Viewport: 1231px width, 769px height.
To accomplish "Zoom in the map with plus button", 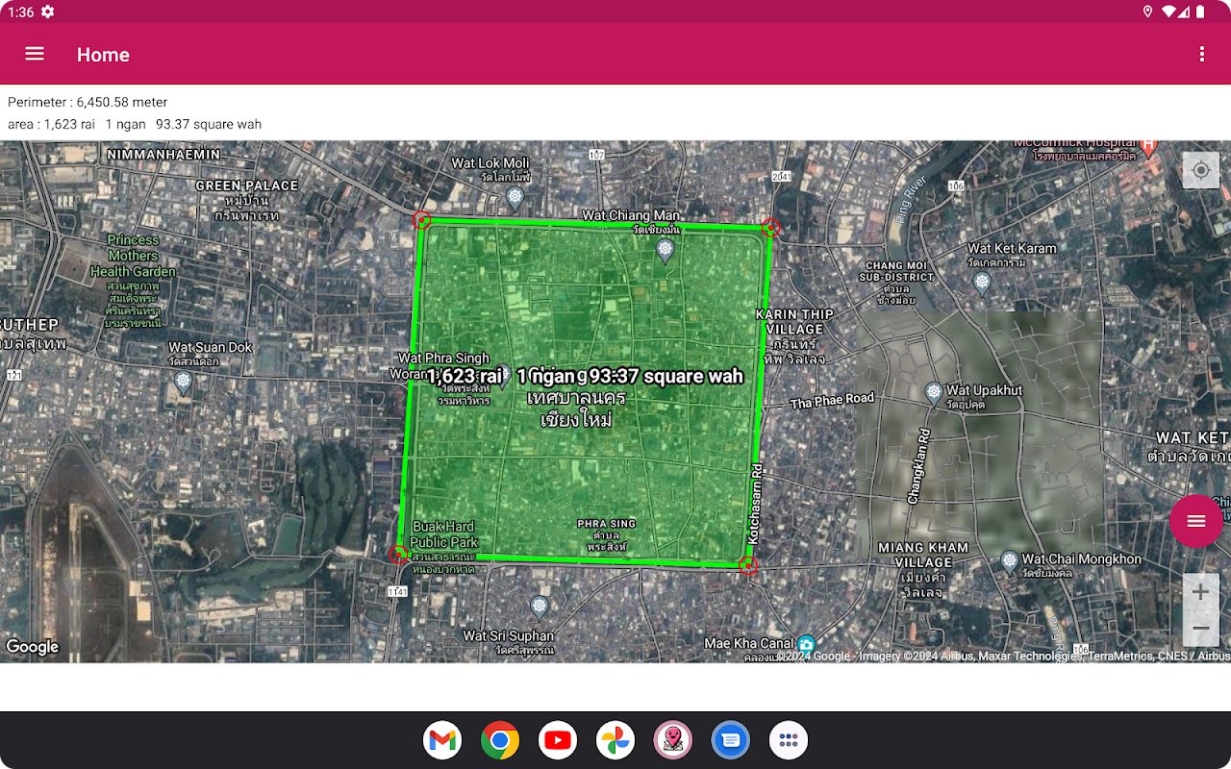I will pos(1200,592).
